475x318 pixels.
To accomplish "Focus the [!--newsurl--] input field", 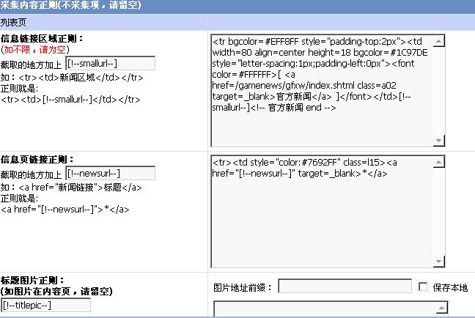I will [x=110, y=174].
